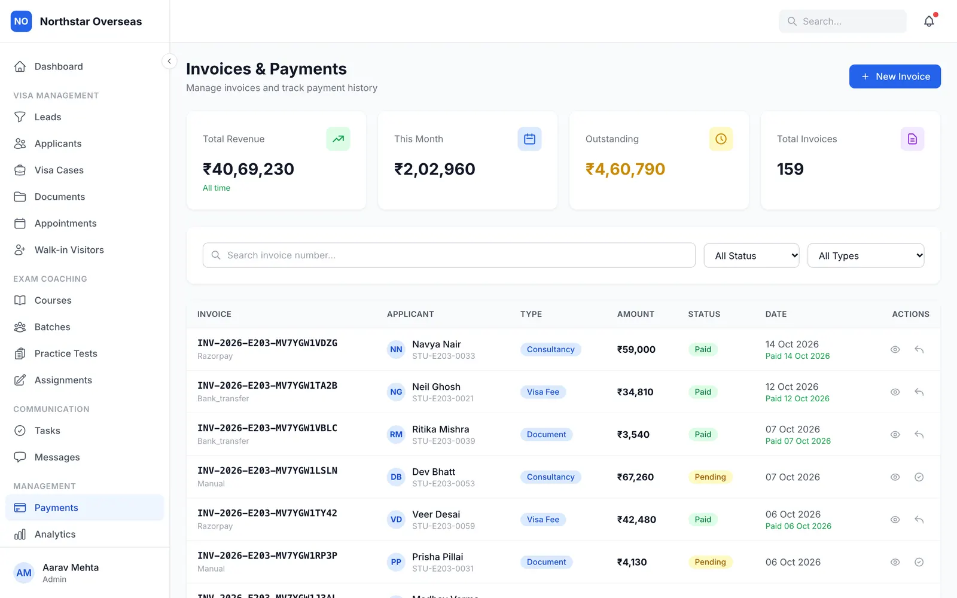Open notifications bell
957x598 pixels.
[x=929, y=22]
